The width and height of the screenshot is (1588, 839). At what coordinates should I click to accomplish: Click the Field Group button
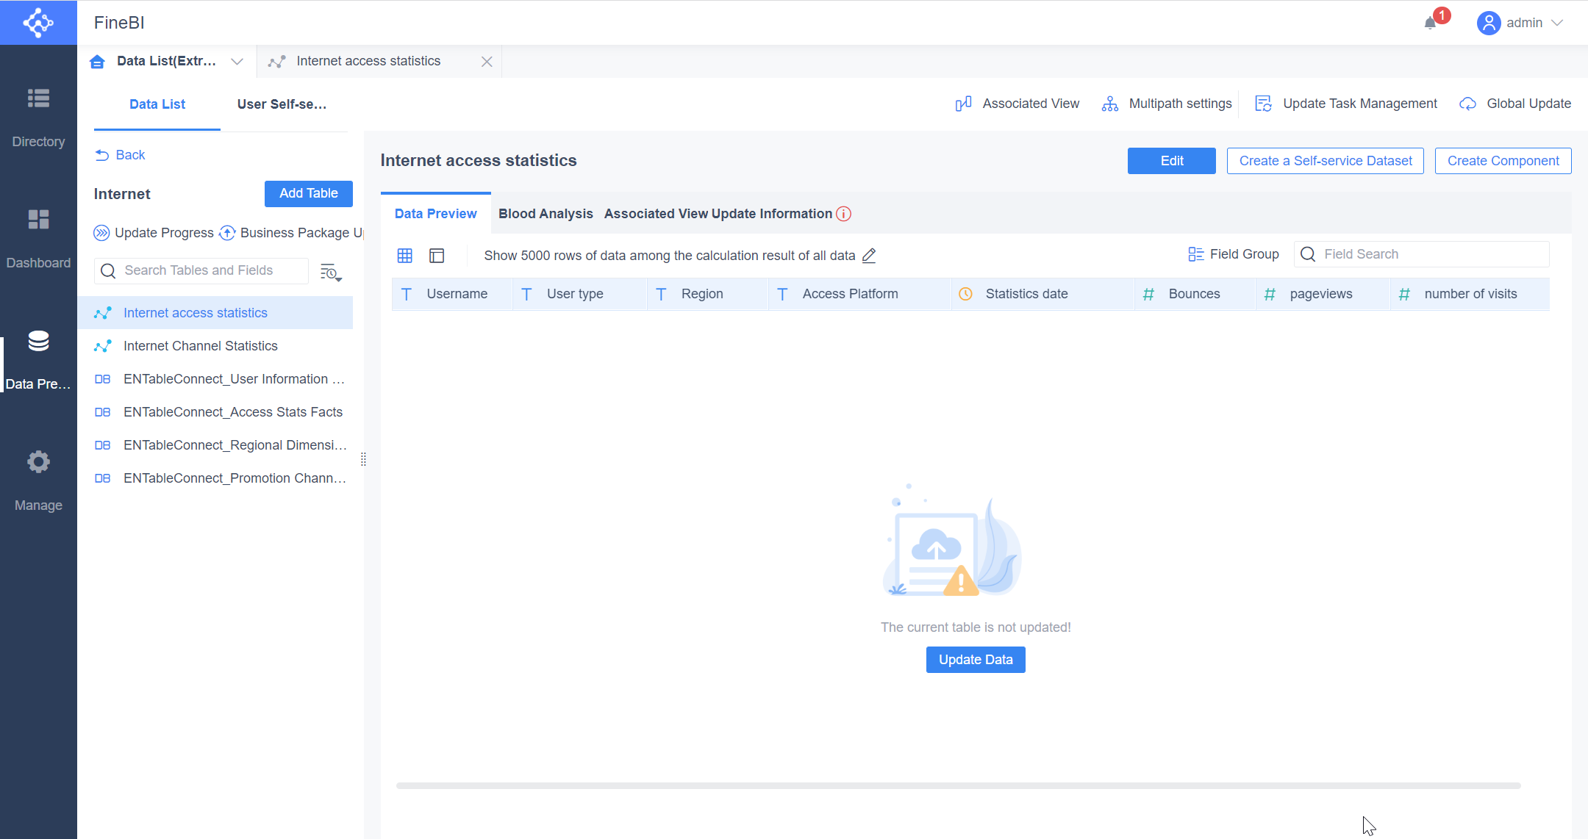(x=1234, y=254)
